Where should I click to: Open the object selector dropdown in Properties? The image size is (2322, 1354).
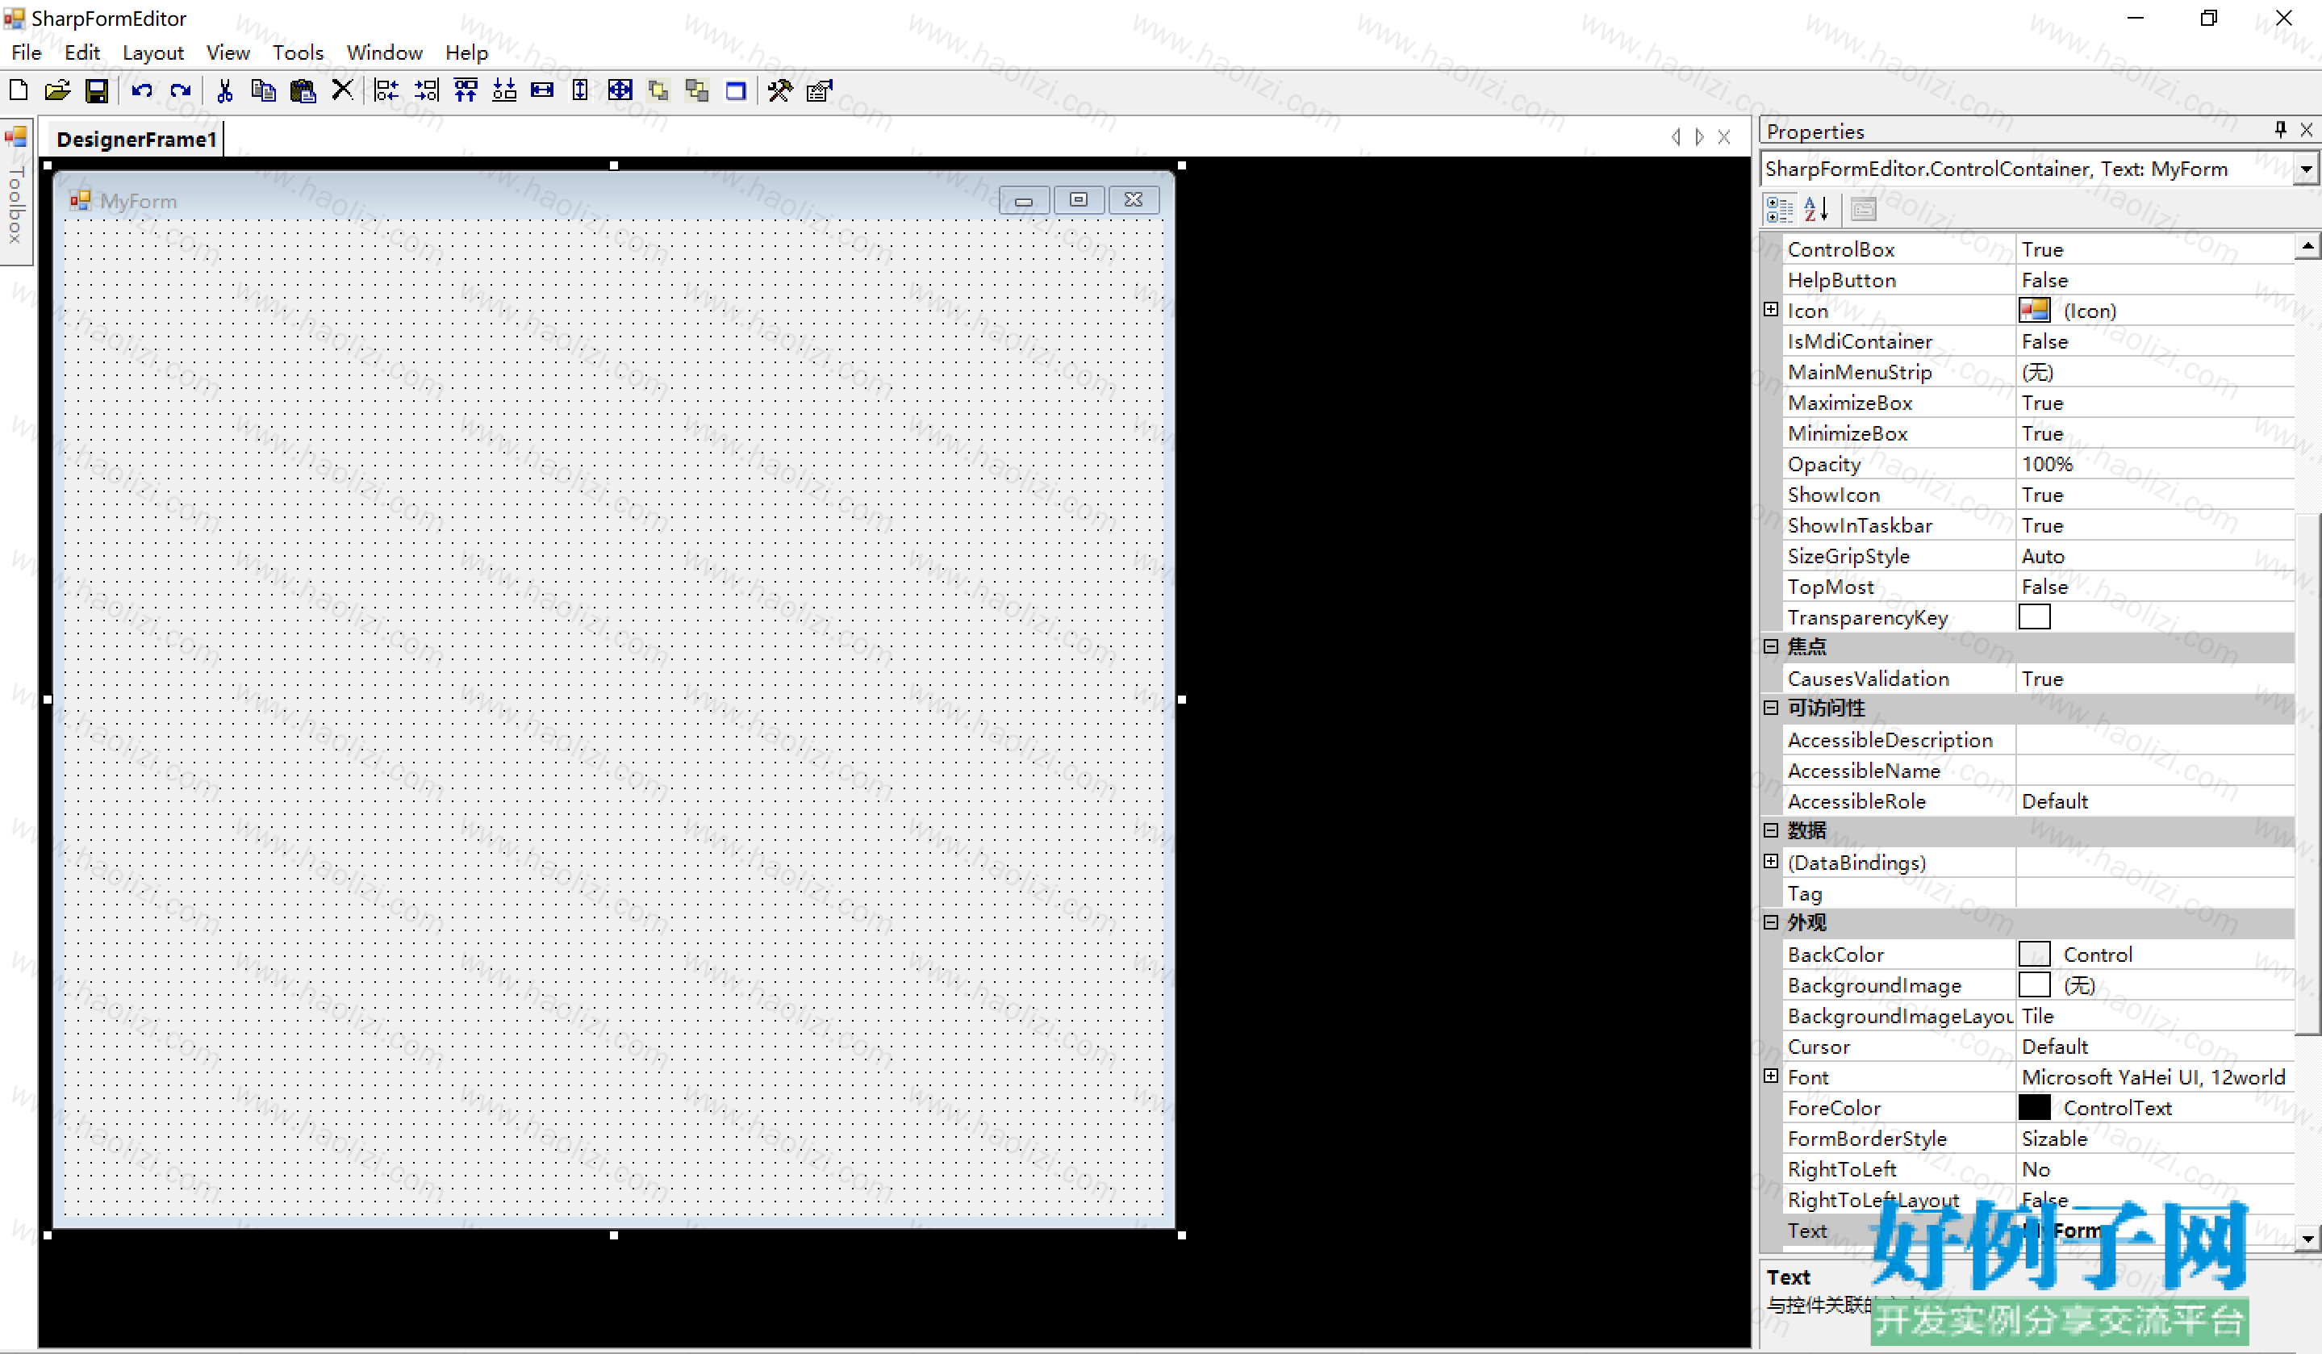[2307, 169]
